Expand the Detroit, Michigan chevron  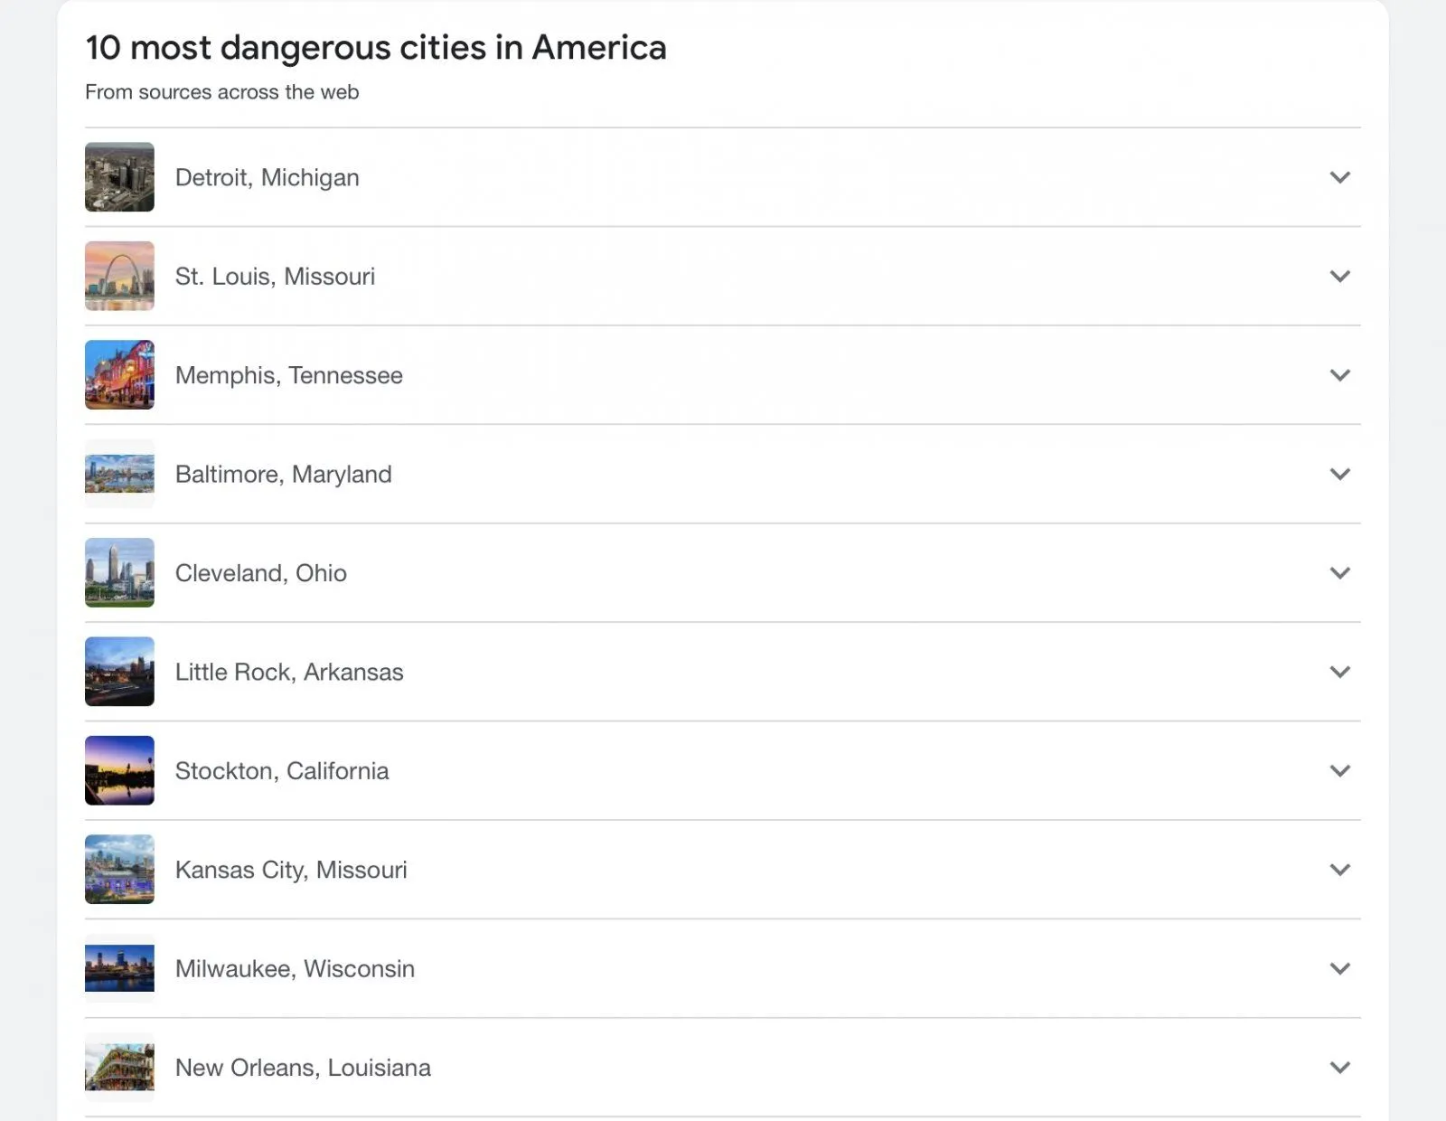[x=1340, y=177]
